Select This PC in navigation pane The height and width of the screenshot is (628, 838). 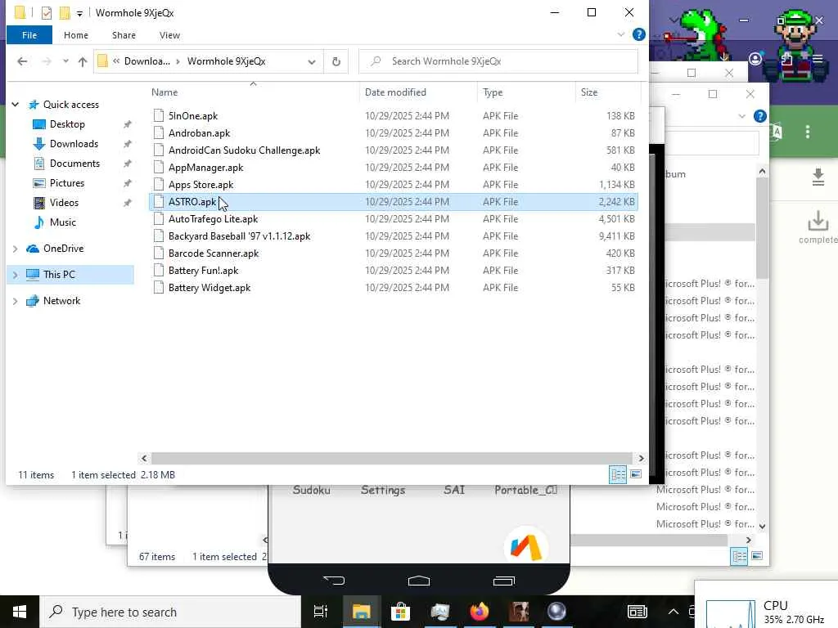(x=59, y=275)
